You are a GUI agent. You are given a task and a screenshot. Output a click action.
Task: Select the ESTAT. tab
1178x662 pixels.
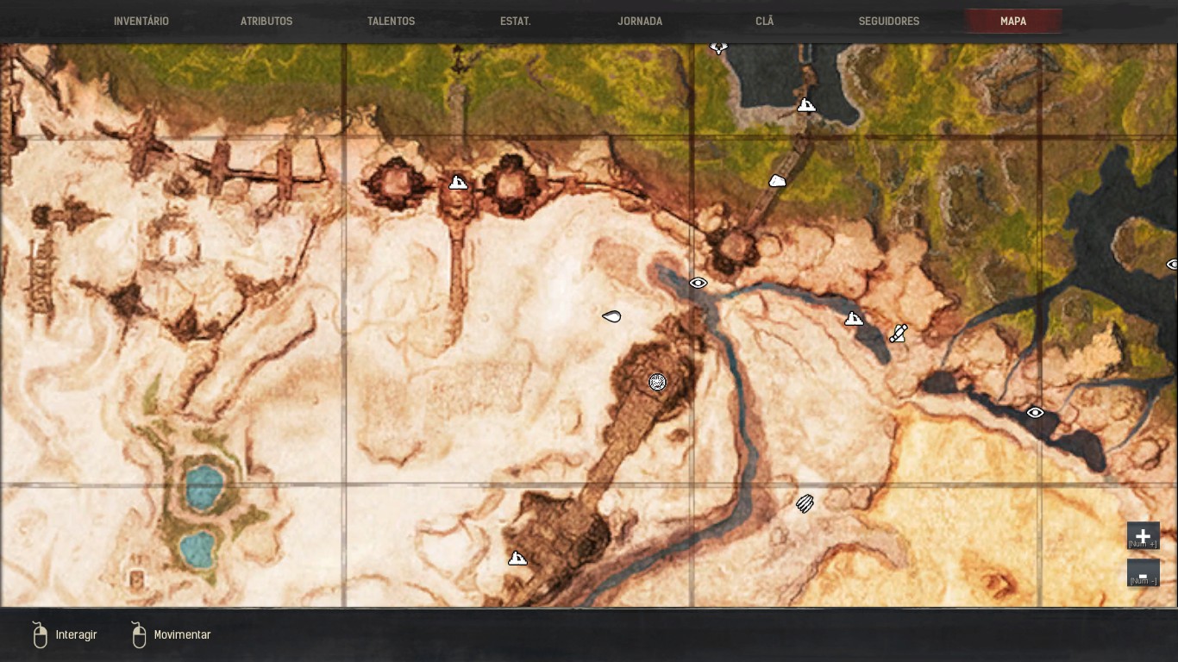516,21
